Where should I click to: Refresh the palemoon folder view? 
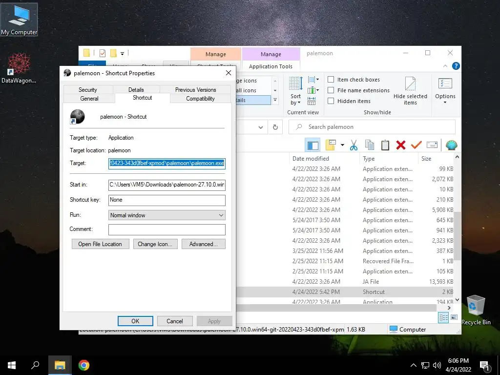point(275,127)
